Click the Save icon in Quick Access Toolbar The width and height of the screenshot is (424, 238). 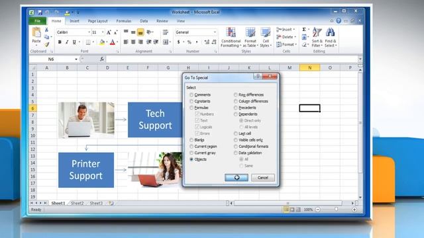40,13
